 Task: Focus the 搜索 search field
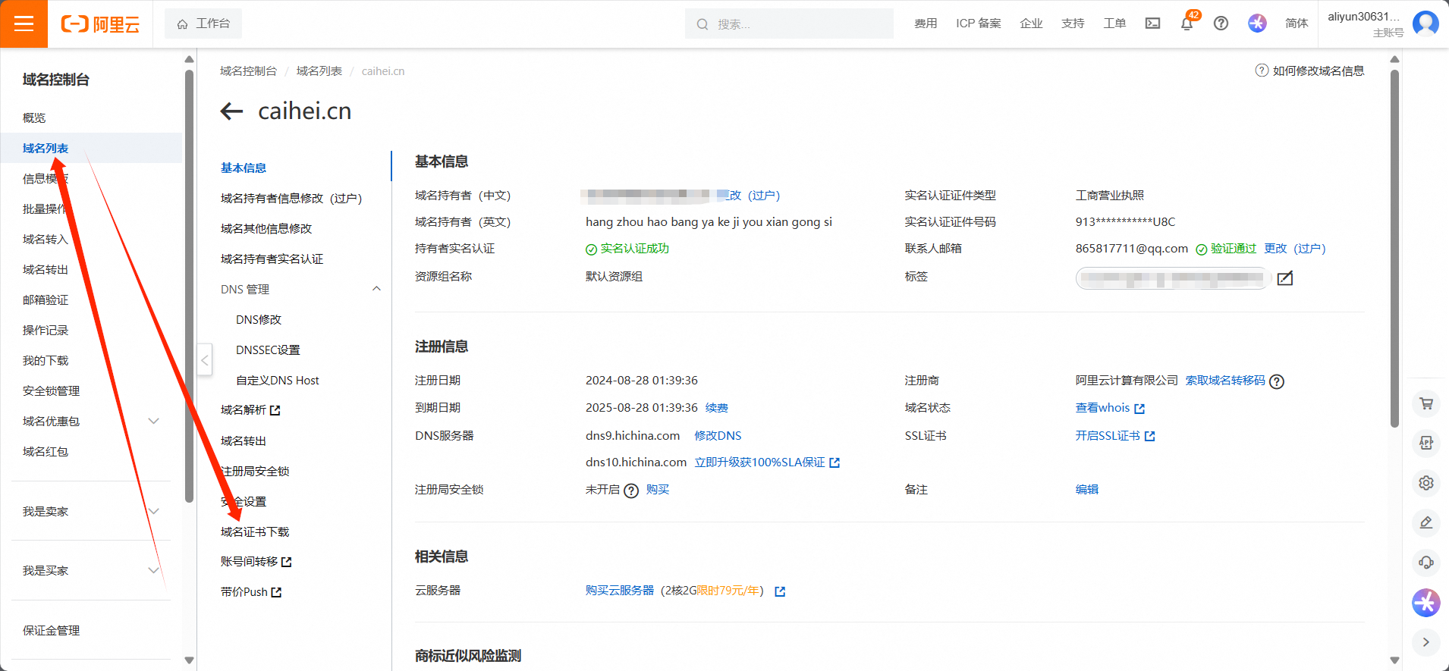coord(789,24)
